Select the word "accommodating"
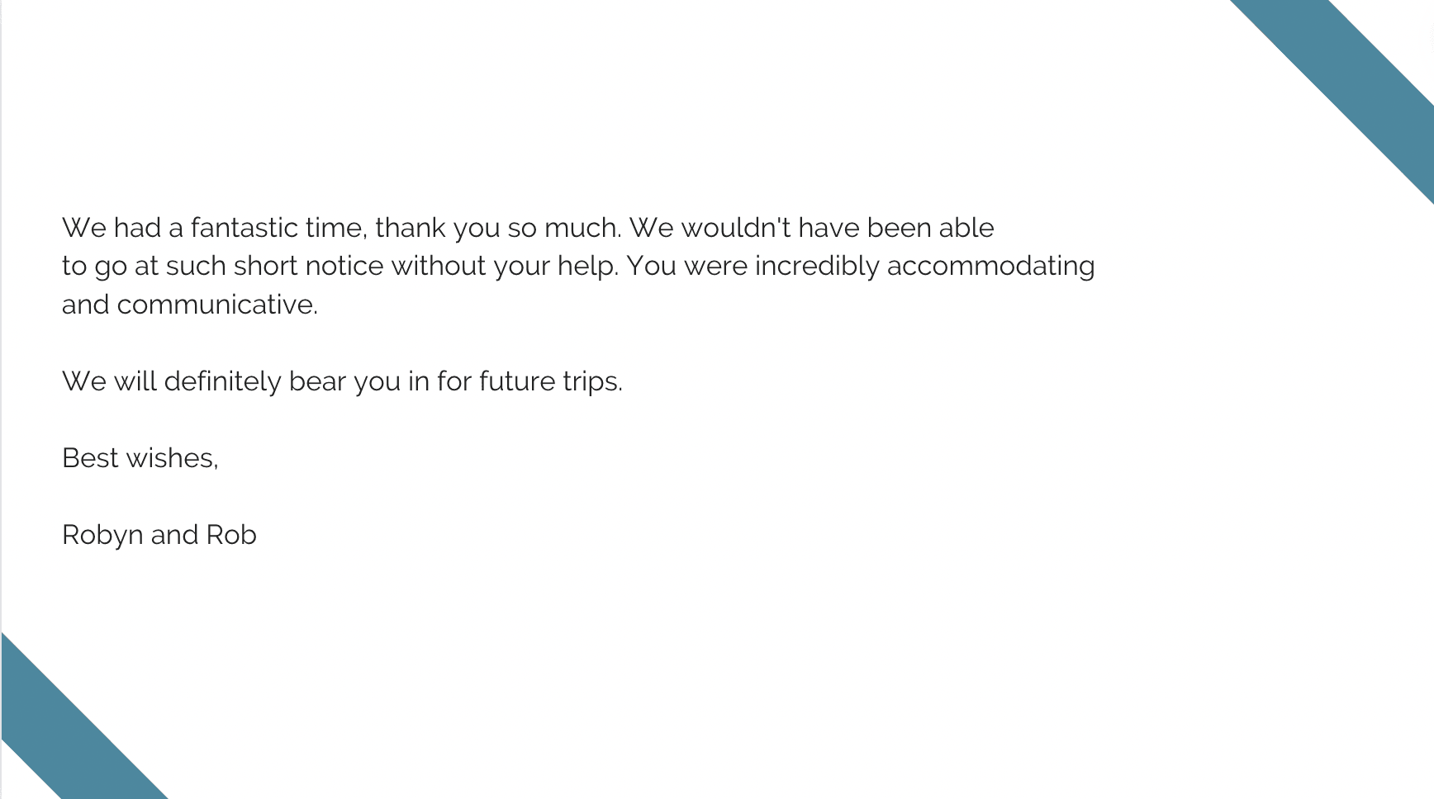The height and width of the screenshot is (799, 1434). pyautogui.click(x=990, y=267)
